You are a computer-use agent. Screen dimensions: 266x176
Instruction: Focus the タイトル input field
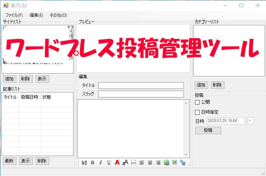141,85
